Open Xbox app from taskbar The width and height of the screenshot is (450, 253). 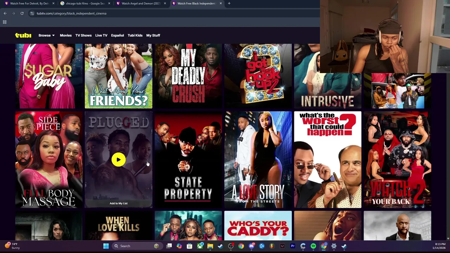(x=200, y=246)
